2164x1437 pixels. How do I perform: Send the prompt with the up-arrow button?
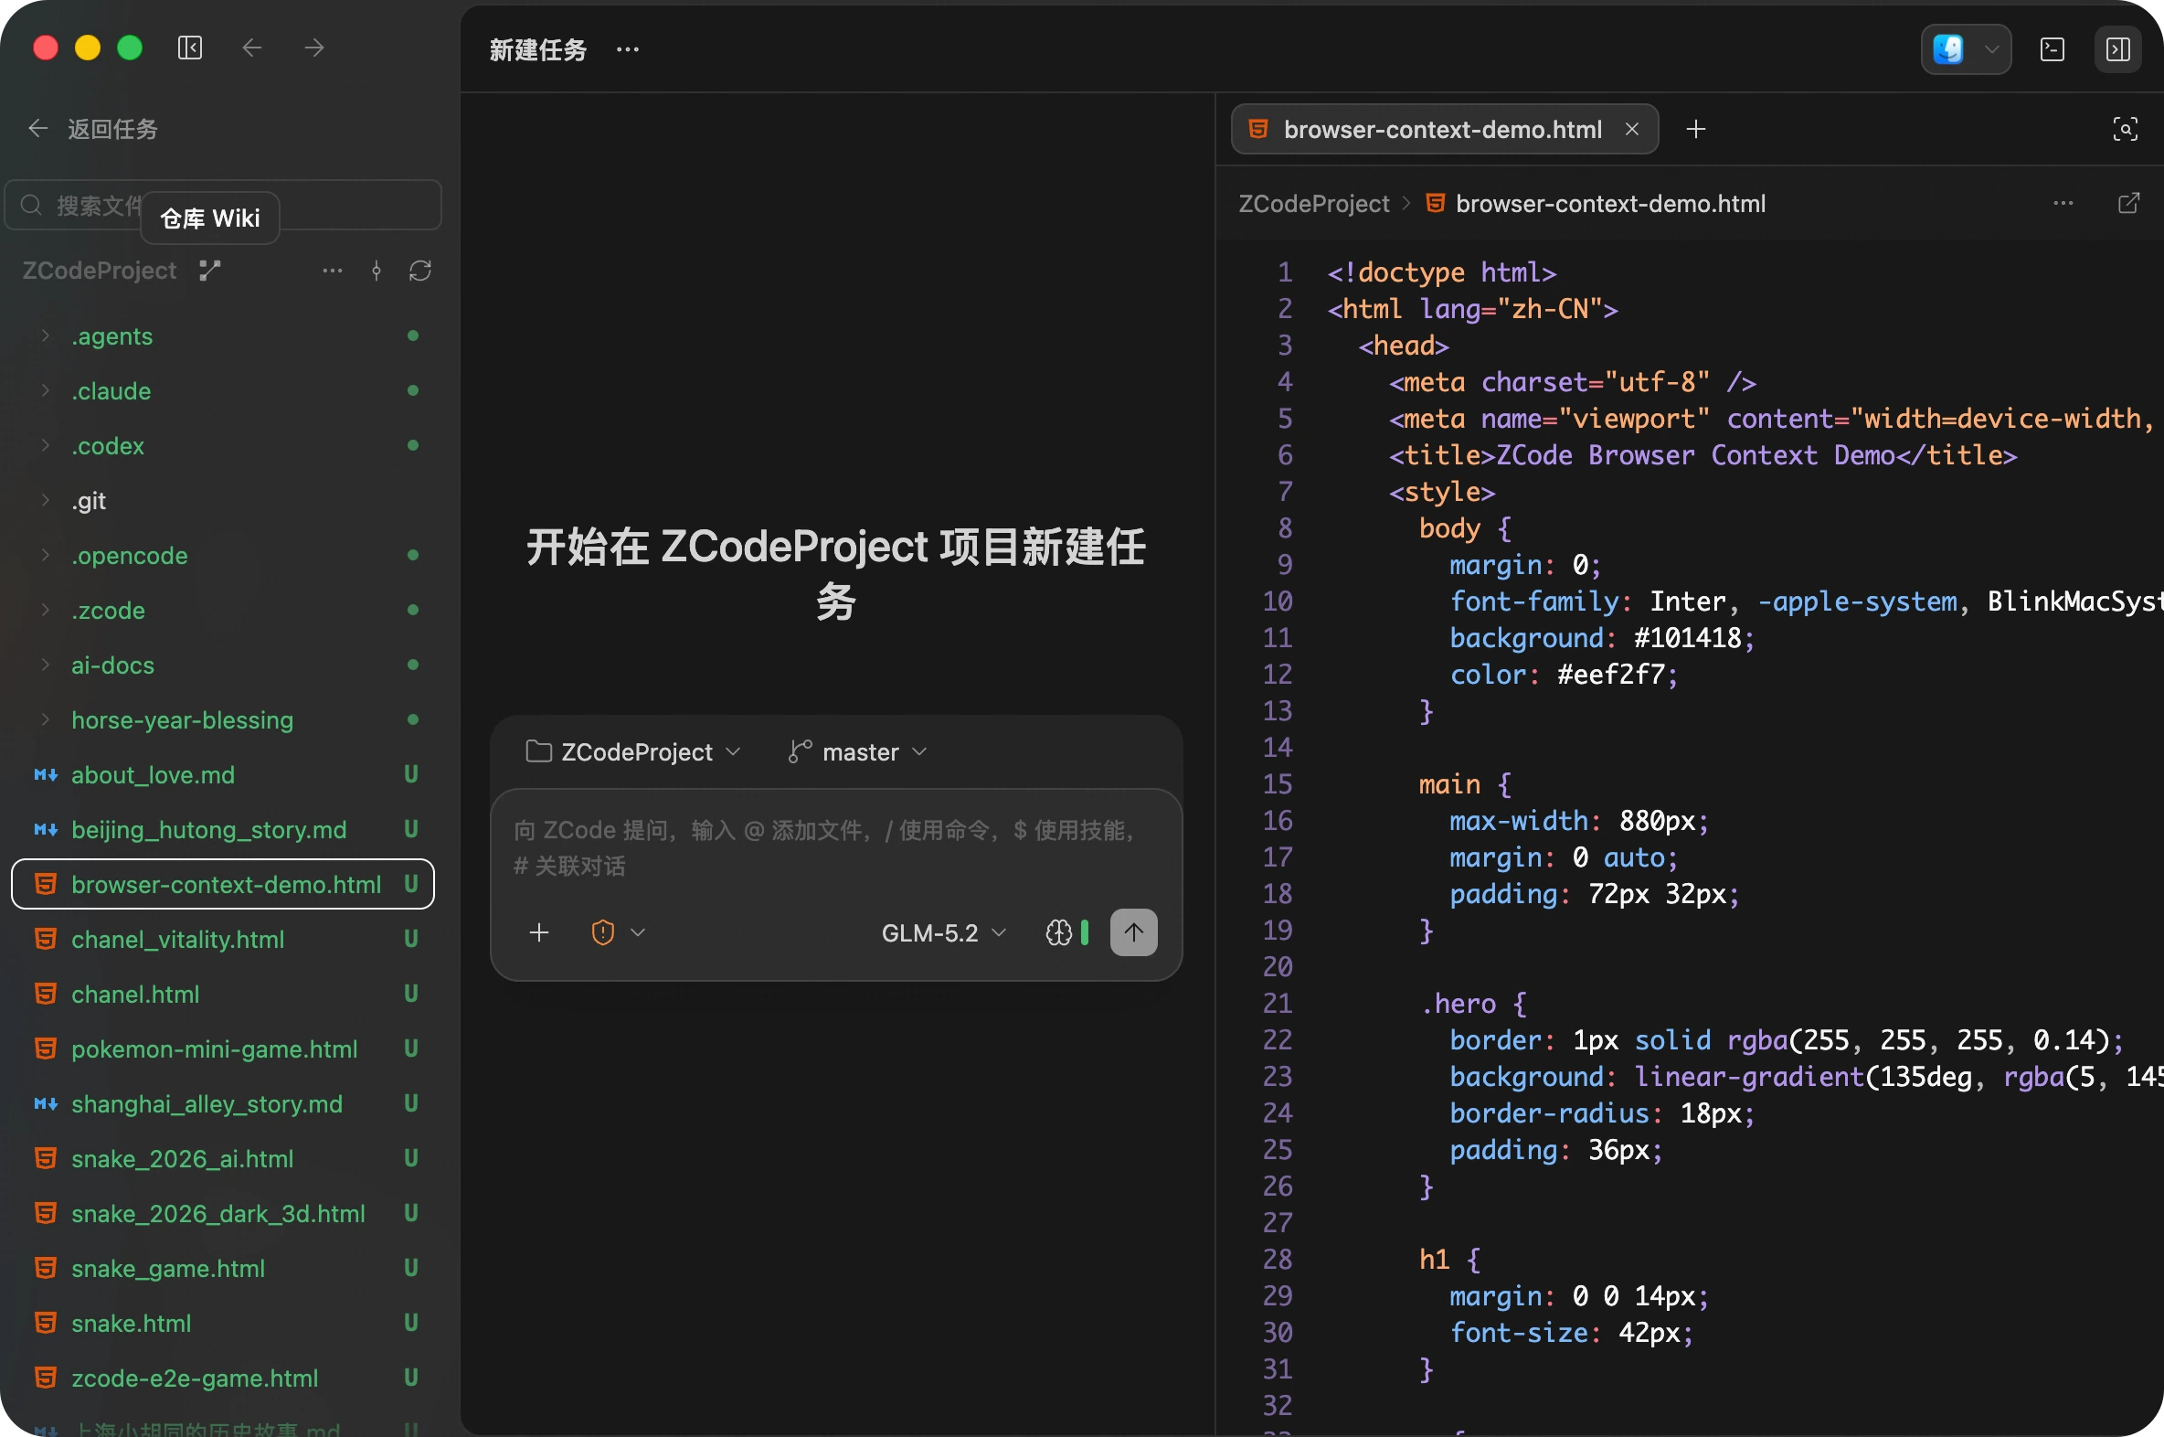tap(1134, 933)
